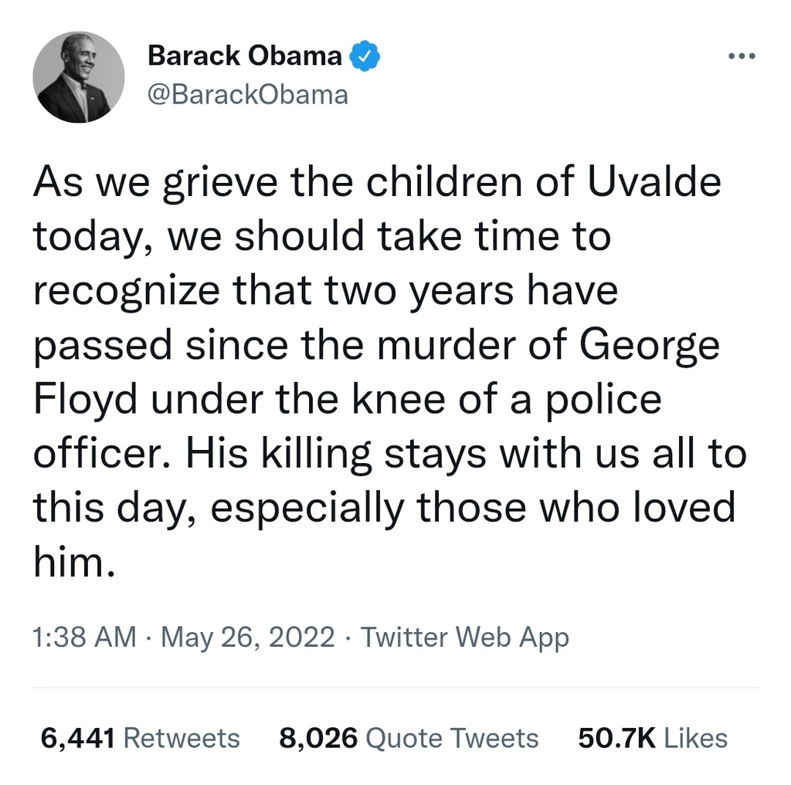This screenshot has width=791, height=785.
Task: Click the 8,026 quote count number
Action: tap(318, 738)
